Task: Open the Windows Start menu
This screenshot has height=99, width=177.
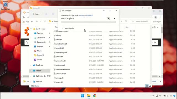Action: coord(83,96)
